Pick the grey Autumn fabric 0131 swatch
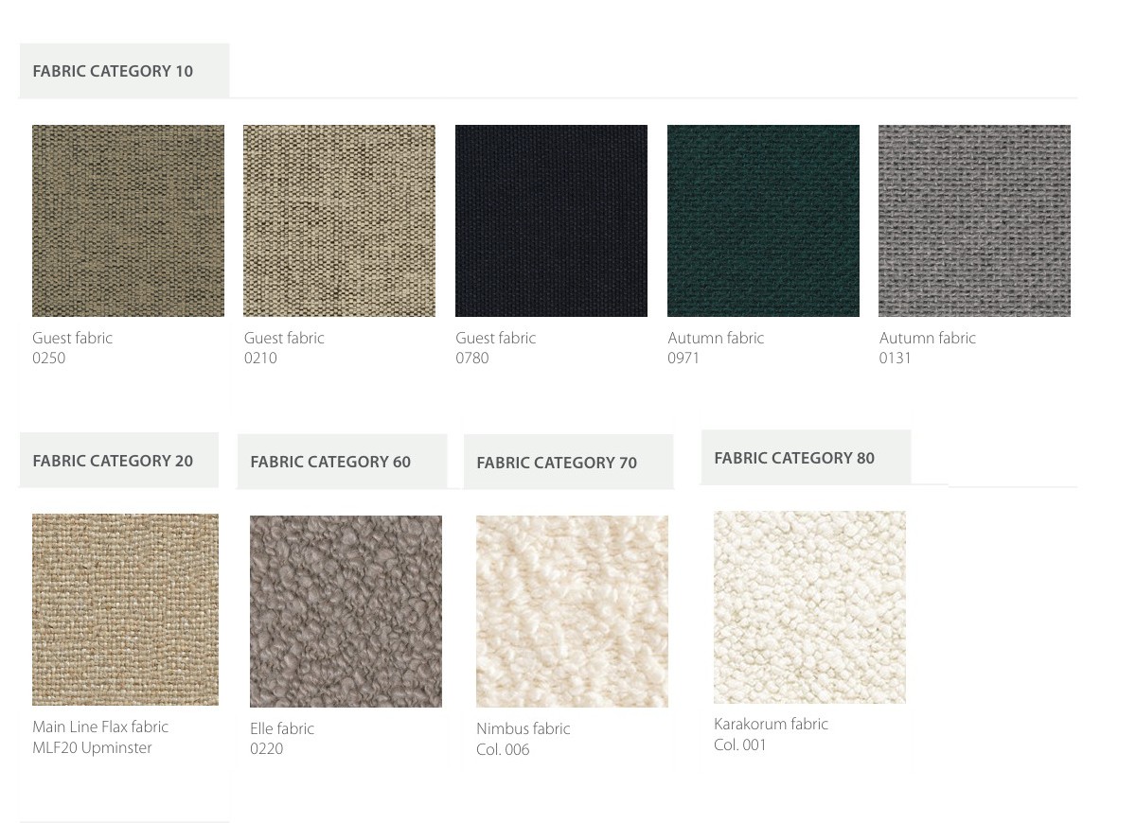This screenshot has width=1136, height=823. tap(974, 220)
